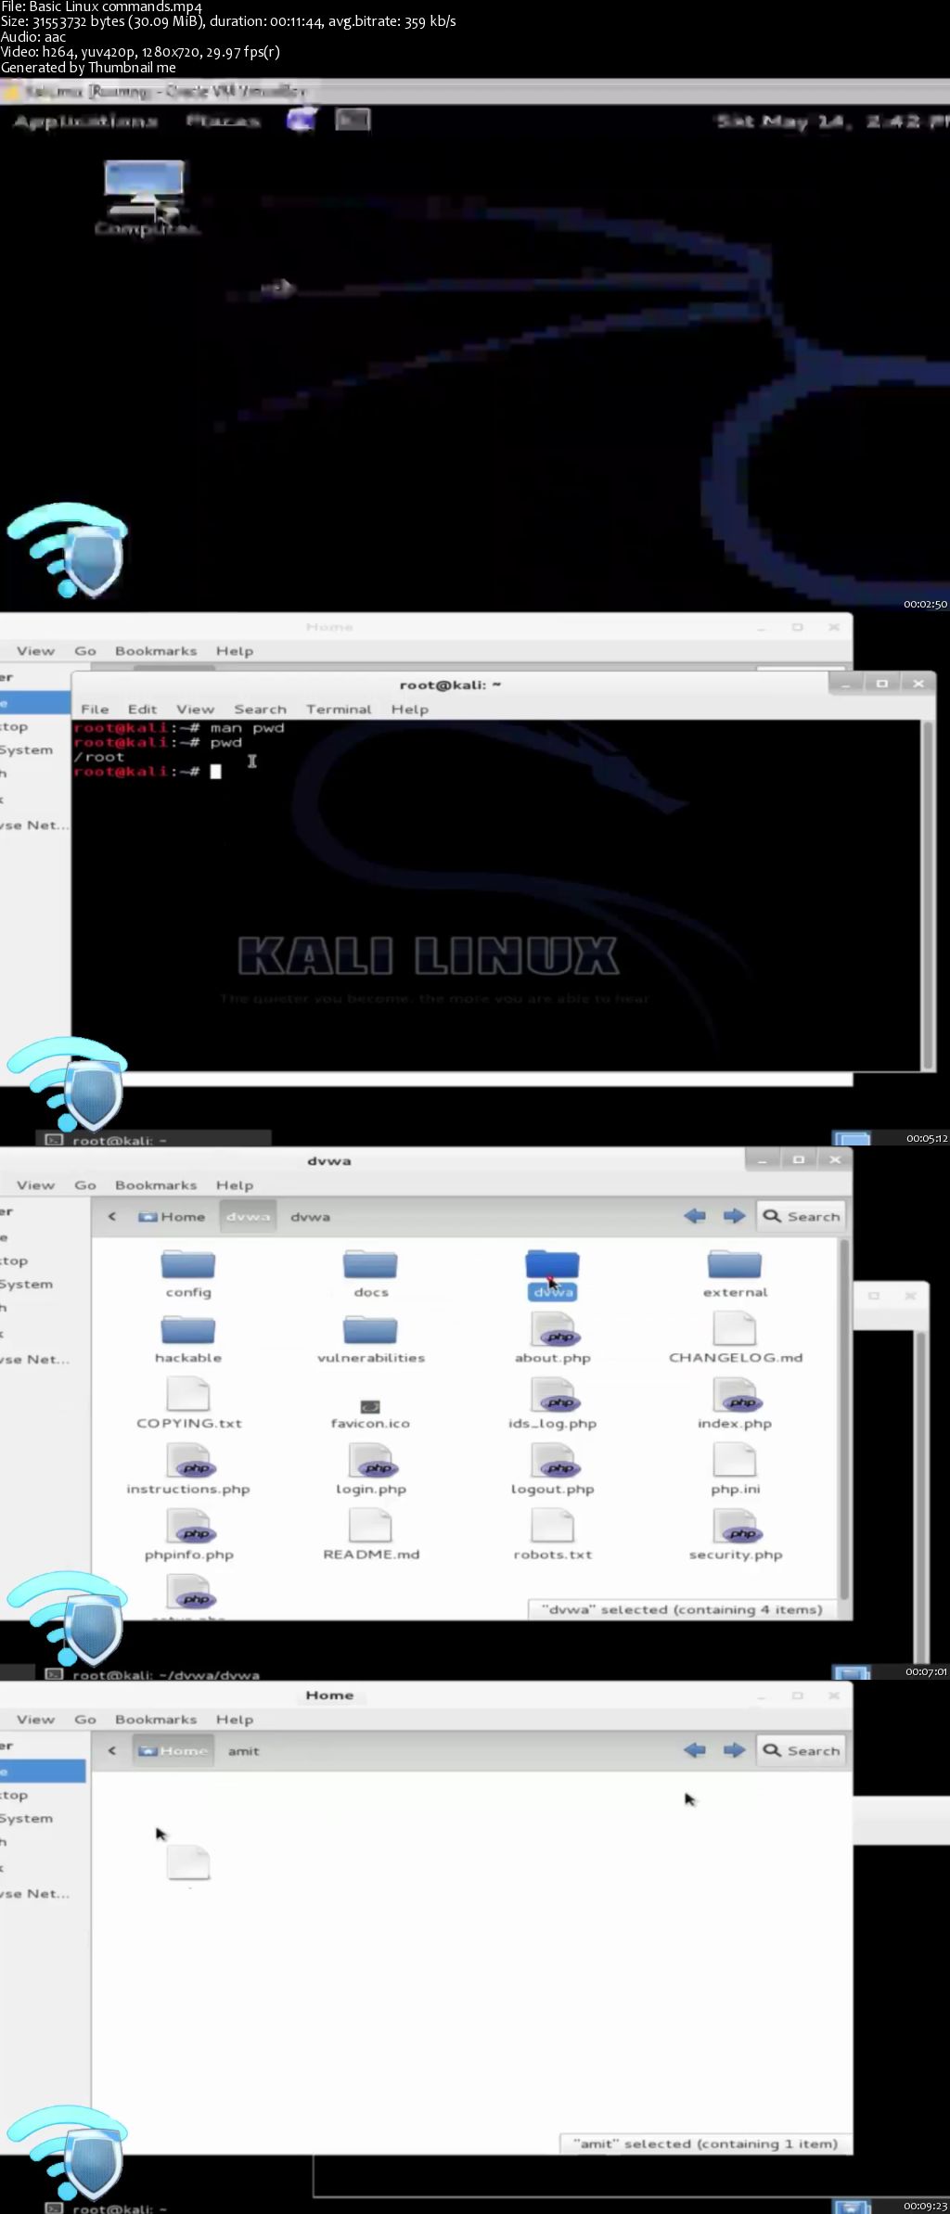Viewport: 950px width, 2214px height.
Task: Select the favicon.ico file
Action: [370, 1414]
